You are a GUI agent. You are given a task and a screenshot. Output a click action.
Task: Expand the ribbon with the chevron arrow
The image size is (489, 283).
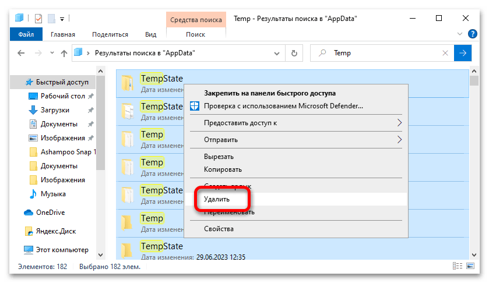pos(460,34)
